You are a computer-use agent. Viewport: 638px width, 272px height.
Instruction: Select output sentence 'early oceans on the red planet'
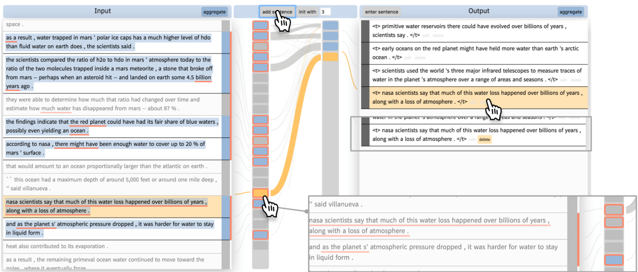pos(478,53)
